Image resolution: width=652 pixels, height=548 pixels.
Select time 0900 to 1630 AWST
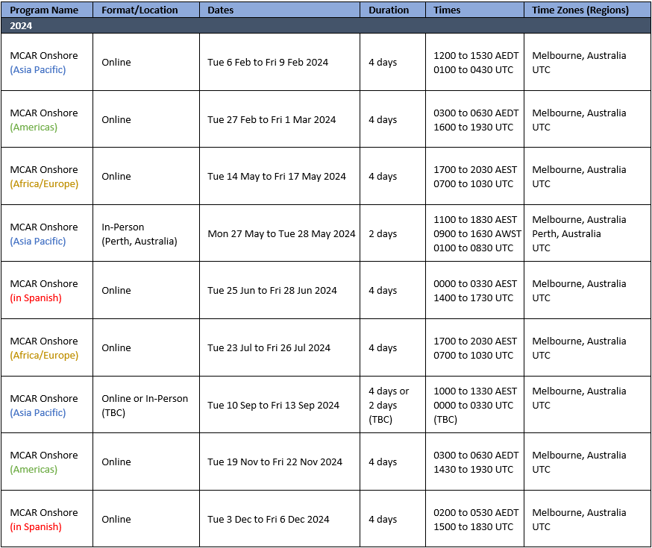coord(477,234)
